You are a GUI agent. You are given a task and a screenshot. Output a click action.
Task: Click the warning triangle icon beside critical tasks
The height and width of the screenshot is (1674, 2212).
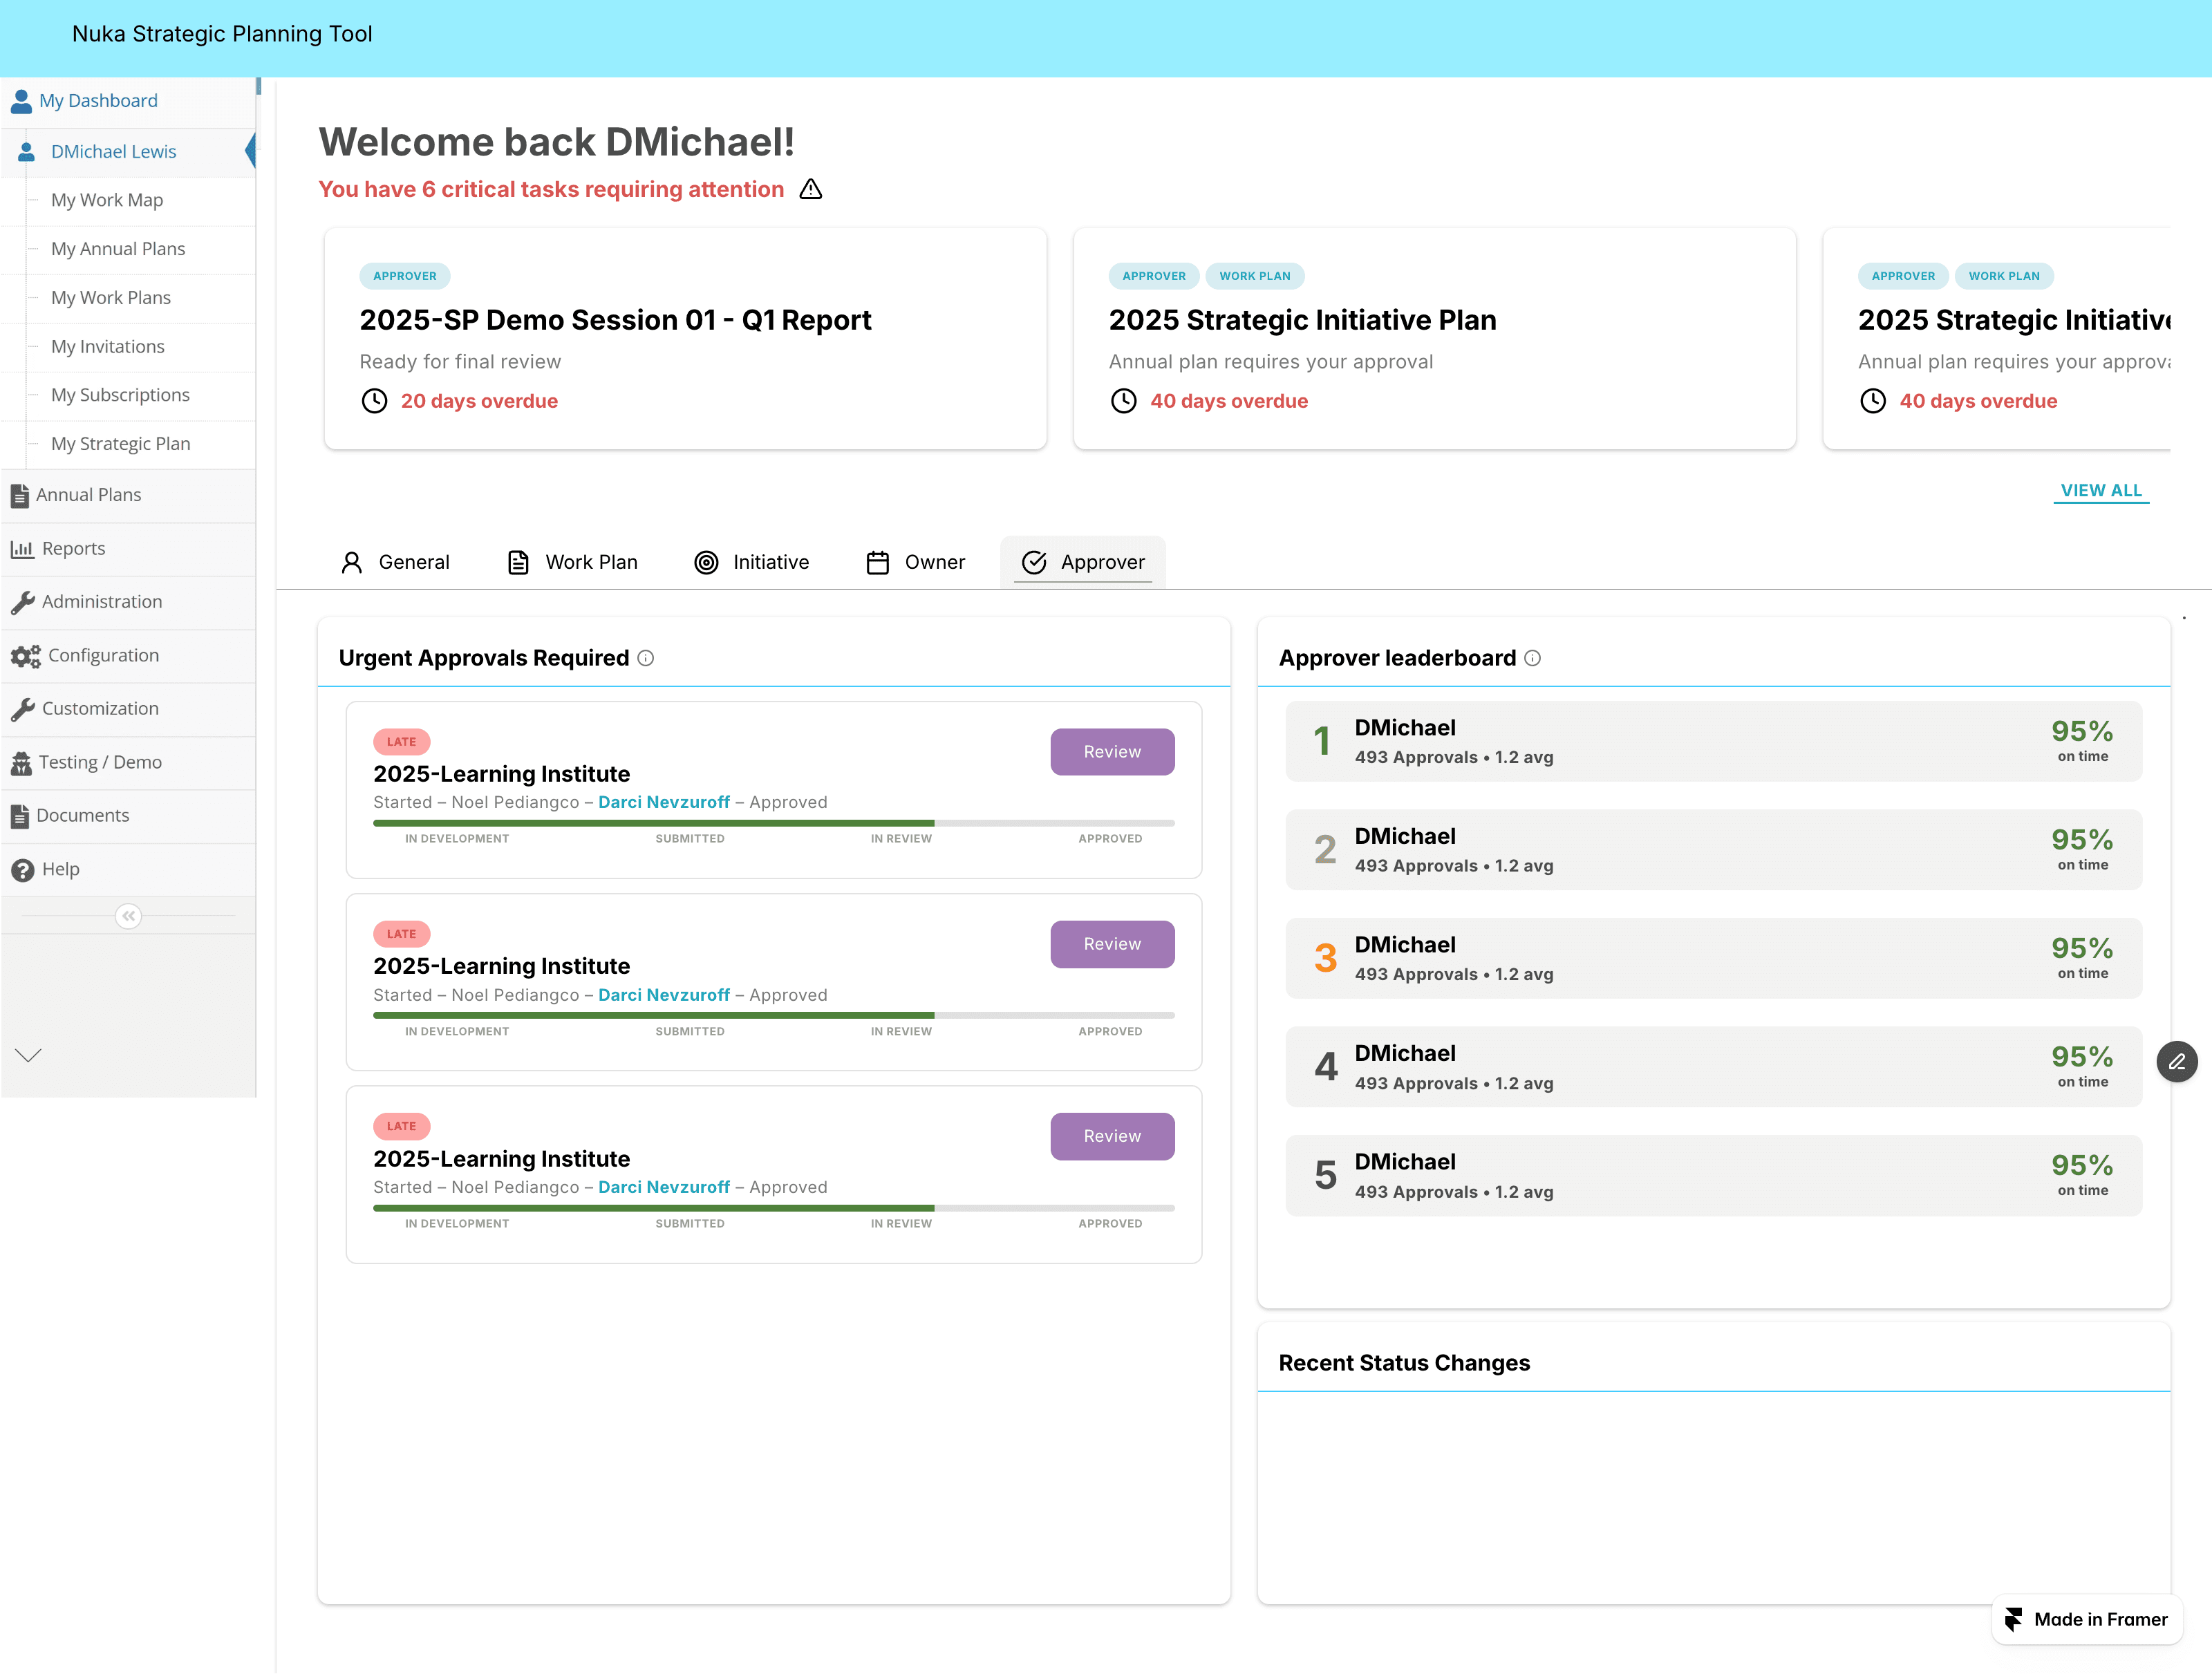click(810, 189)
